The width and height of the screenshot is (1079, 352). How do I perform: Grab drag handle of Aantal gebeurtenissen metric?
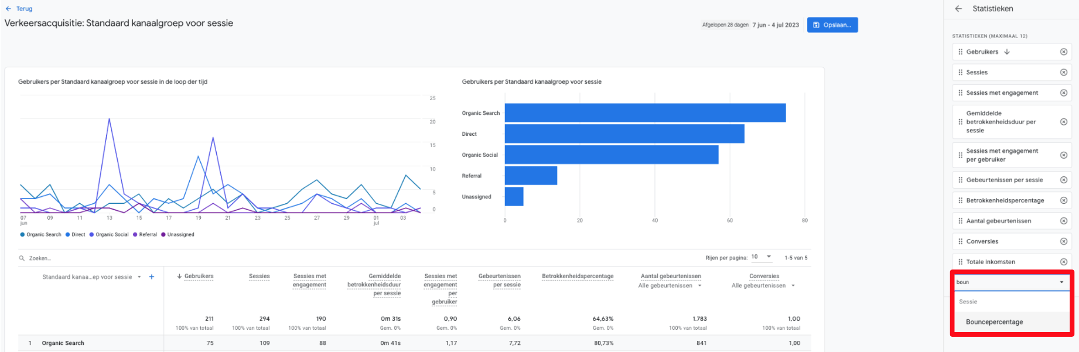tap(960, 221)
